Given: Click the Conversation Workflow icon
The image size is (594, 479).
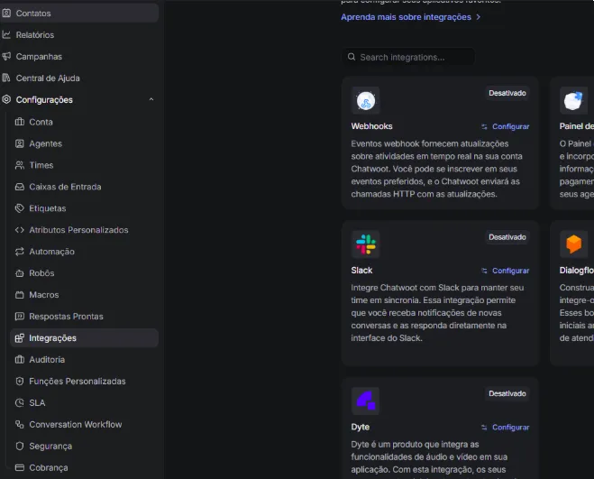Looking at the screenshot, I should click(x=20, y=424).
